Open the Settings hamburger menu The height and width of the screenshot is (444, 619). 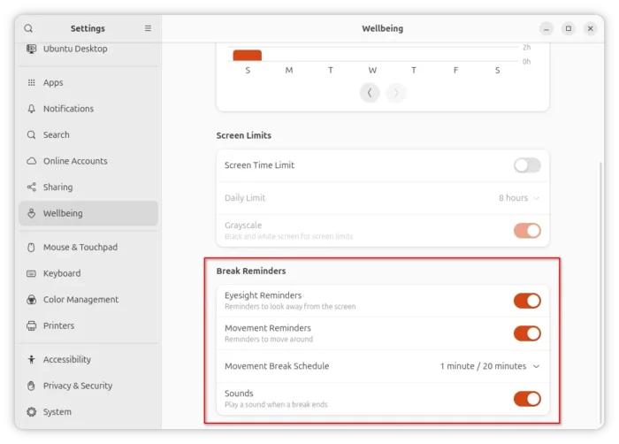click(x=148, y=28)
